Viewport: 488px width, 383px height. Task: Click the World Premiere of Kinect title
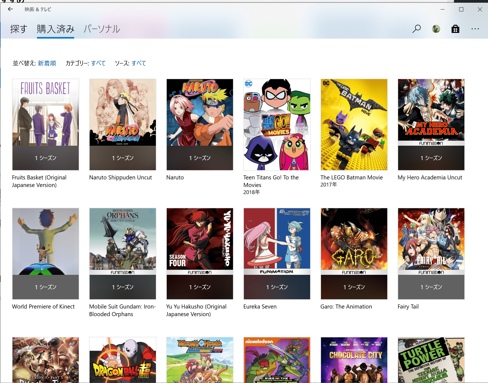tap(43, 307)
